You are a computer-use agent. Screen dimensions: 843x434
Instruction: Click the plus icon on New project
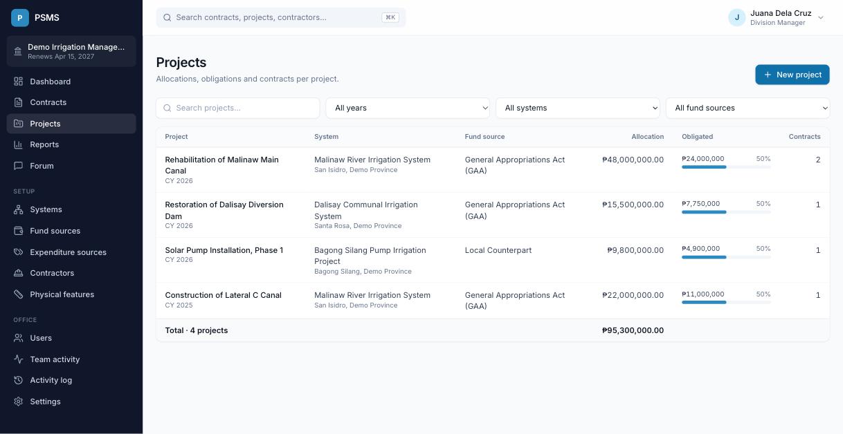point(768,75)
